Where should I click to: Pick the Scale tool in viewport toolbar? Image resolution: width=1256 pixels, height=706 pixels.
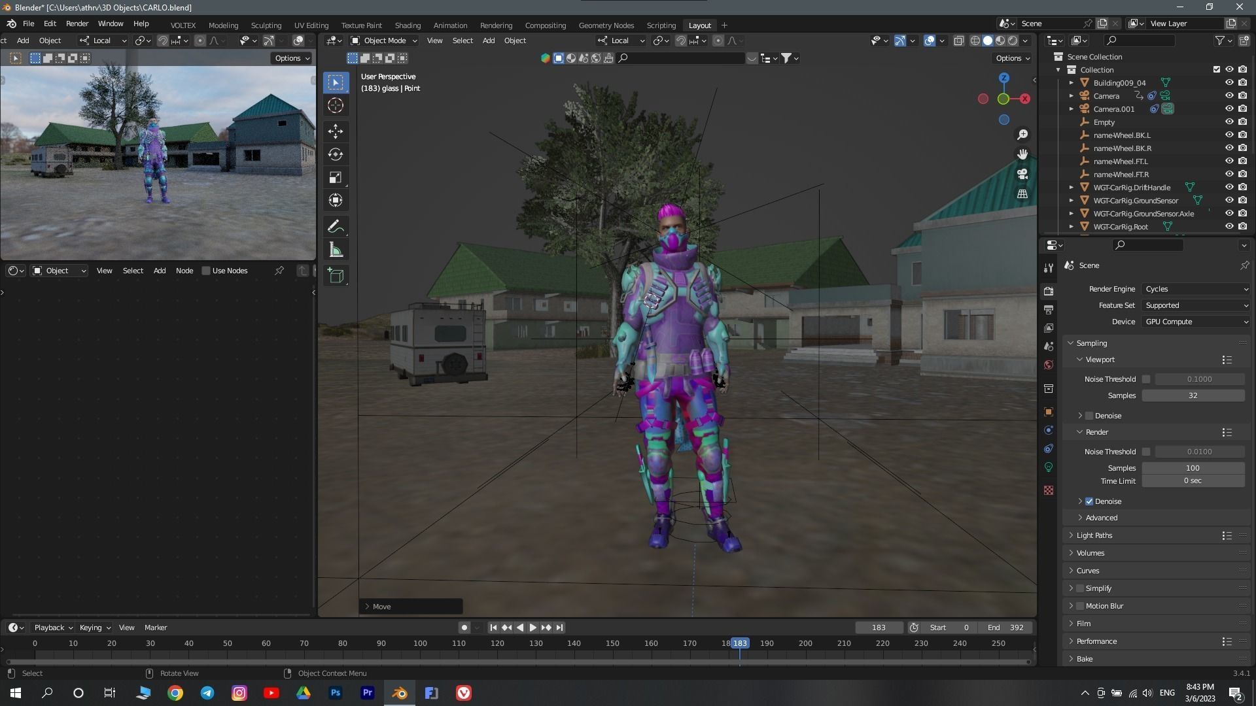click(336, 178)
